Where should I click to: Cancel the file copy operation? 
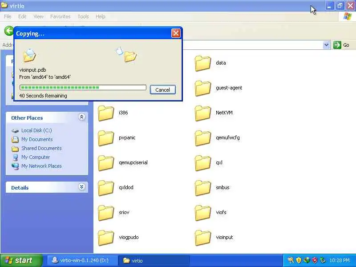(162, 90)
